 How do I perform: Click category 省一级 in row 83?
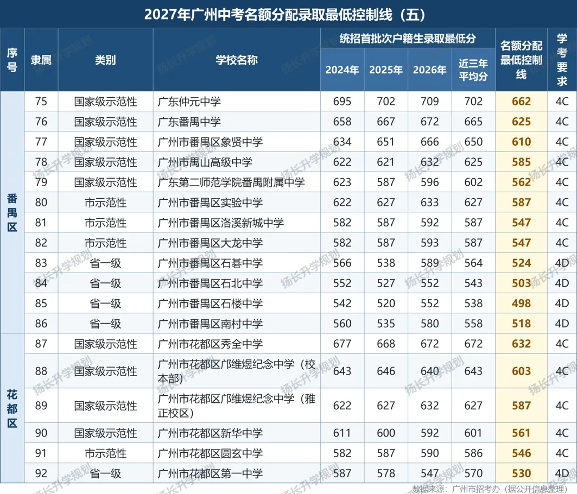coord(105,263)
